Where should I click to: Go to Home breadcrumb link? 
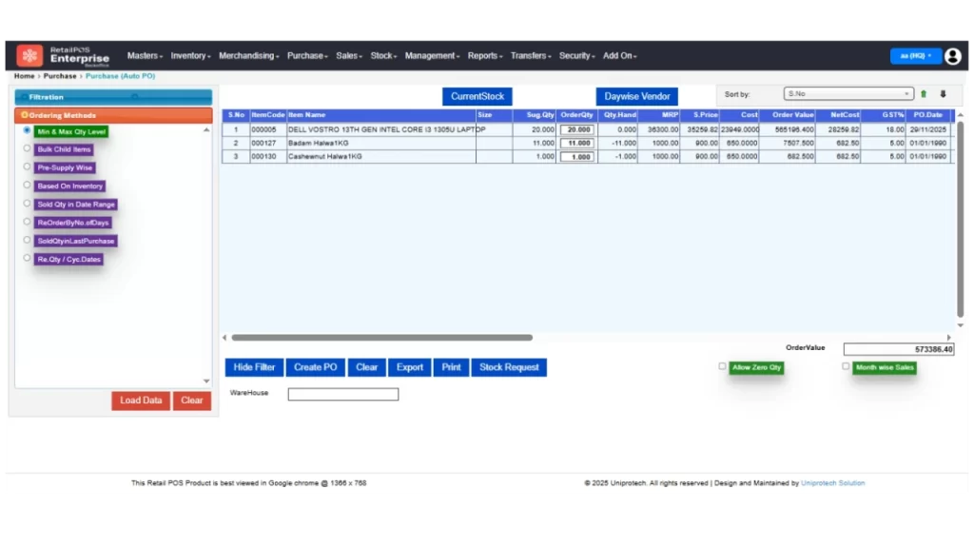(x=24, y=76)
